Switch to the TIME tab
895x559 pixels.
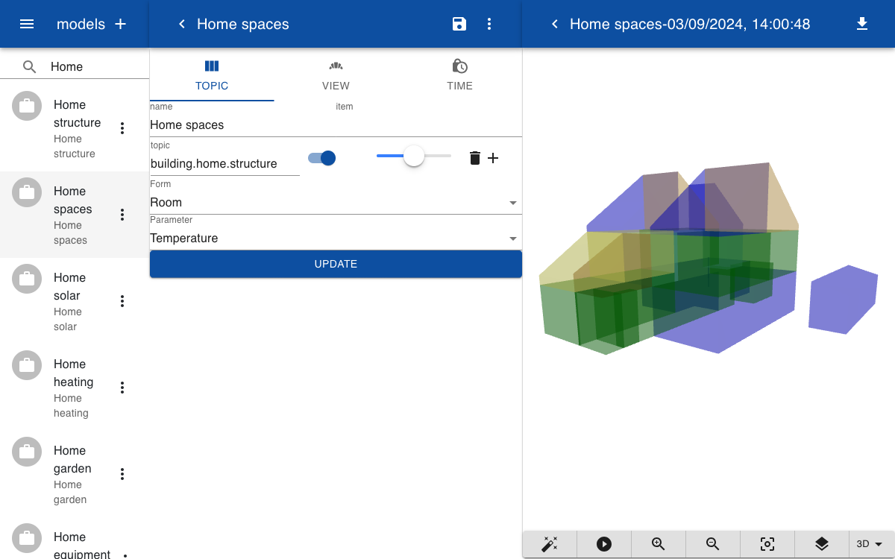click(x=460, y=75)
